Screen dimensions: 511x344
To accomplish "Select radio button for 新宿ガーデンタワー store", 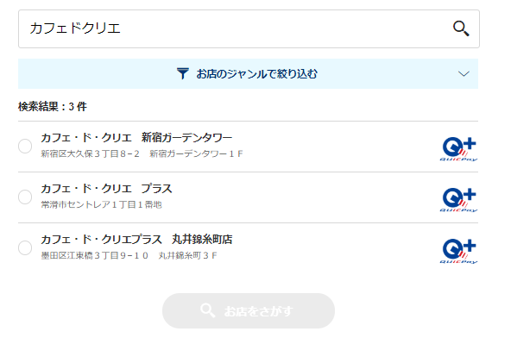I will [25, 146].
